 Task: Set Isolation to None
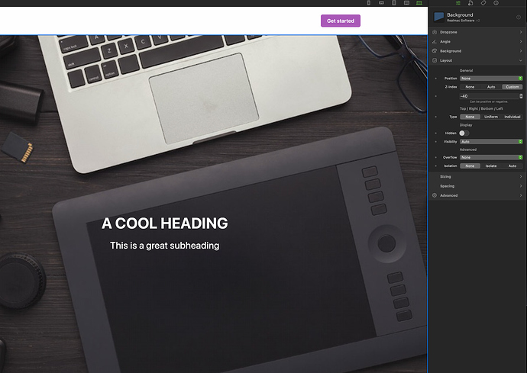coord(470,166)
